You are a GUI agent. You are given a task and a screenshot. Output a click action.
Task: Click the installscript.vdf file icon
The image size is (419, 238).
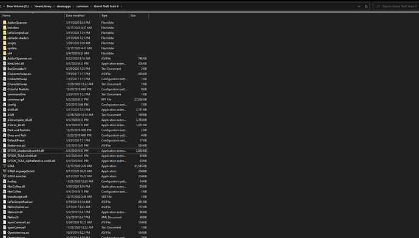[4, 197]
